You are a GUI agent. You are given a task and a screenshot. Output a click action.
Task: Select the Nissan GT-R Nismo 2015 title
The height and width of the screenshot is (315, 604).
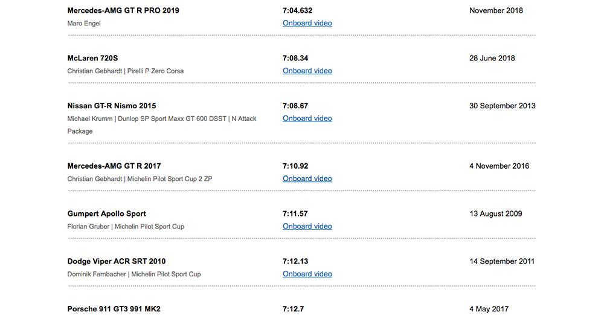click(112, 106)
